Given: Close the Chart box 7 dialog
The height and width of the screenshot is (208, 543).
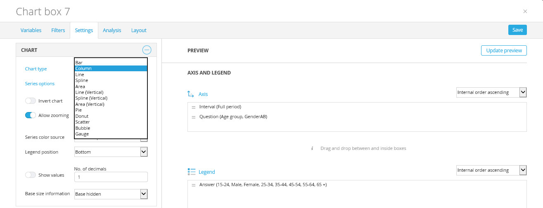Looking at the screenshot, I should [525, 12].
